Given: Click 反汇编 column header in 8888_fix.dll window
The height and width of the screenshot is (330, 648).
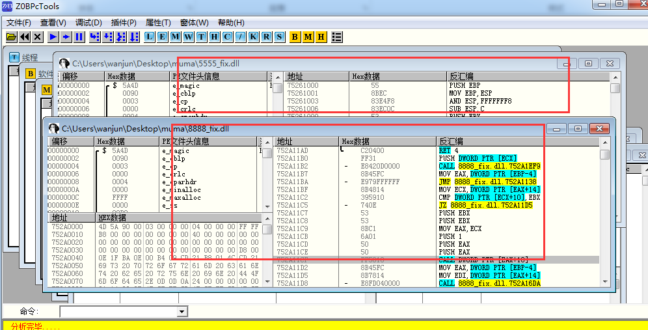Looking at the screenshot, I should pyautogui.click(x=519, y=141).
